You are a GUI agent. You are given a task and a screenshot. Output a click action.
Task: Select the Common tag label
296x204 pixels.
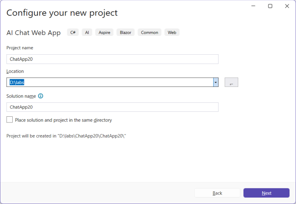[x=149, y=33]
